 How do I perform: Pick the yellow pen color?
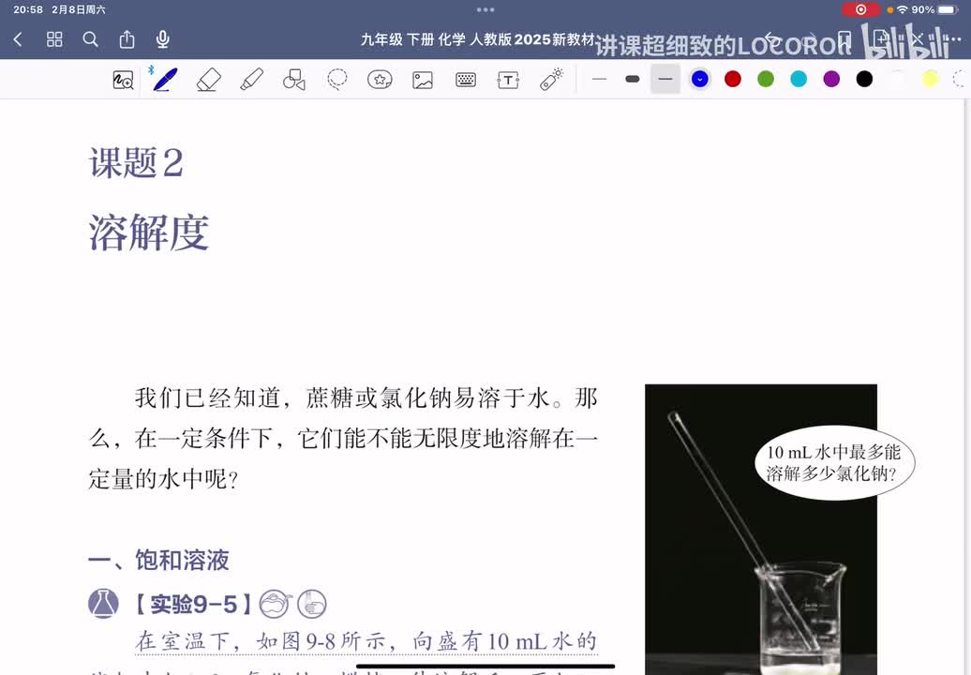click(930, 80)
